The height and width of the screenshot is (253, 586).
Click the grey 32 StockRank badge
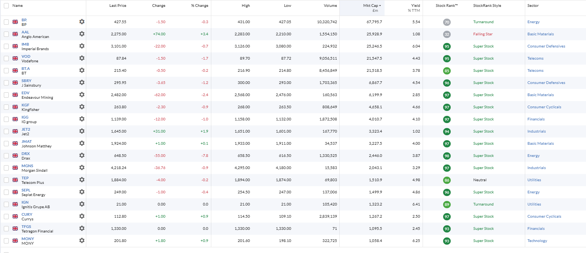447,34
